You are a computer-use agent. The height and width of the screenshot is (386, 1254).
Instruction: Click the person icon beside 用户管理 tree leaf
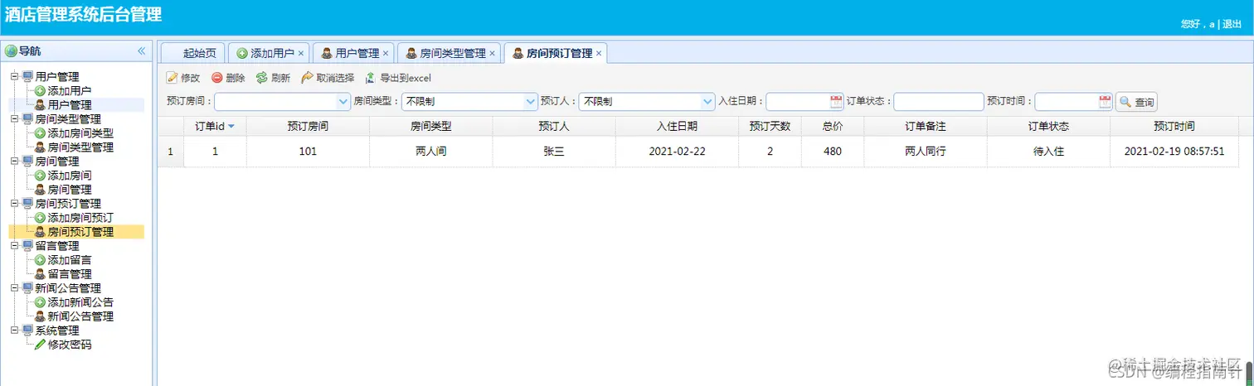40,105
